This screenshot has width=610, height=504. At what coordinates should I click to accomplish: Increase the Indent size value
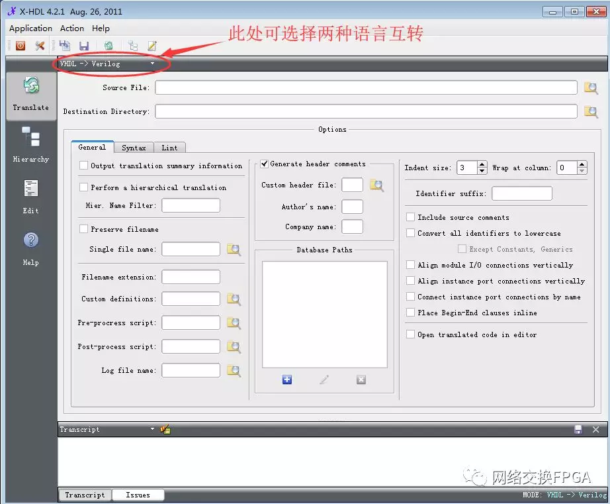482,164
